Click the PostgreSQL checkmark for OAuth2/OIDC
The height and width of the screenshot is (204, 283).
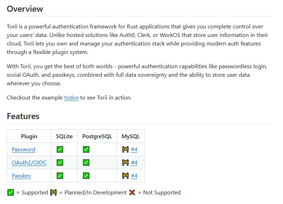pyautogui.click(x=86, y=163)
